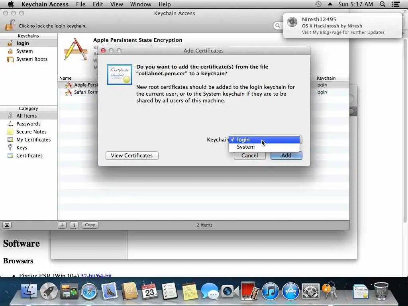Cancel the Add Certificates dialog
The width and height of the screenshot is (408, 306).
tap(249, 156)
